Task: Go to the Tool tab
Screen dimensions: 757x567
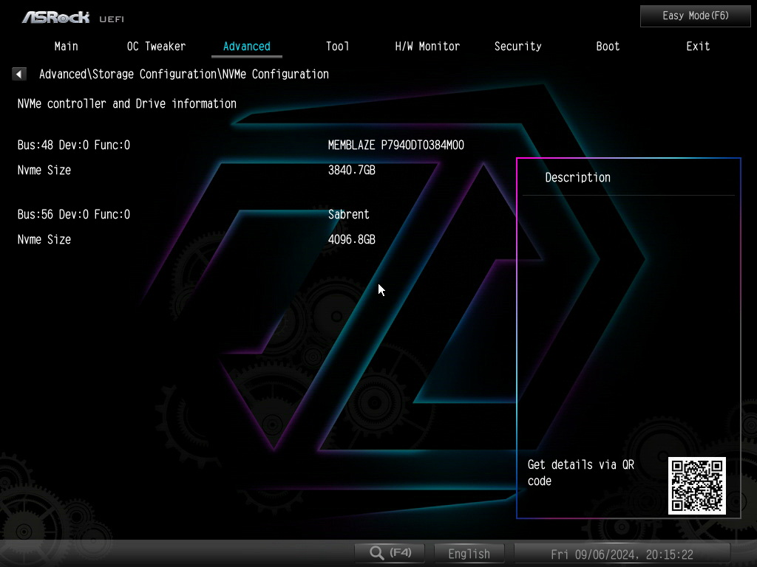Action: 337,47
